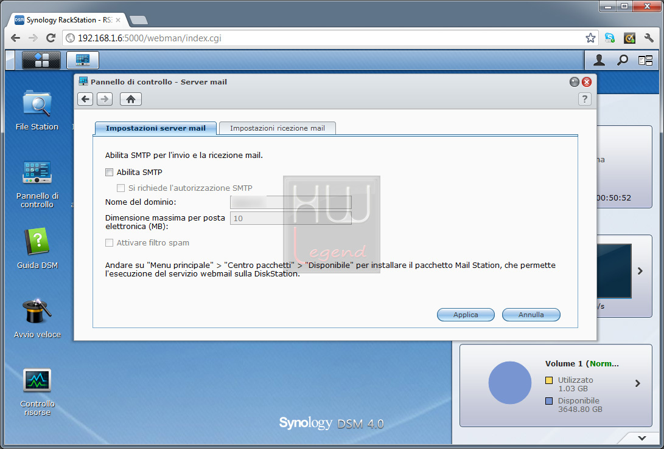Open the Chrome wrench menu
This screenshot has height=449, width=664.
(649, 38)
